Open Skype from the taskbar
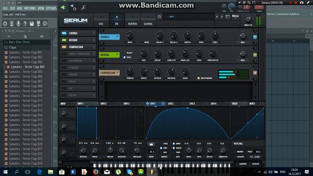The image size is (313, 176). 130,172
